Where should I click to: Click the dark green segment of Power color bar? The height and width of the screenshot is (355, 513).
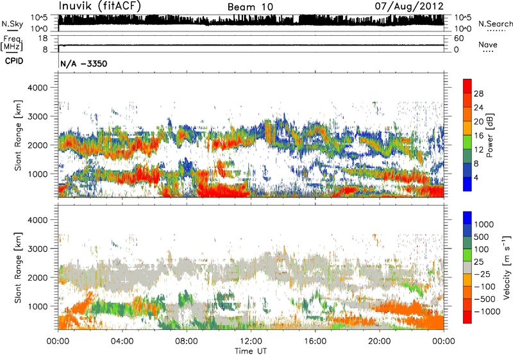[x=467, y=156]
